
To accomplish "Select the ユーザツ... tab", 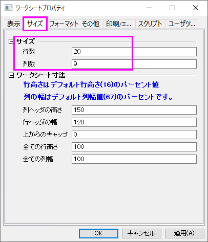I will click(182, 24).
